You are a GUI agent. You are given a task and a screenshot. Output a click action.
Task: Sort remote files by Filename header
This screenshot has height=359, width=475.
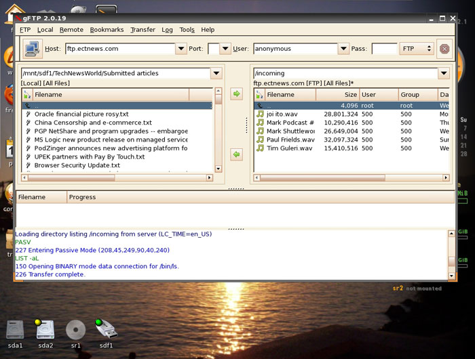(x=290, y=95)
